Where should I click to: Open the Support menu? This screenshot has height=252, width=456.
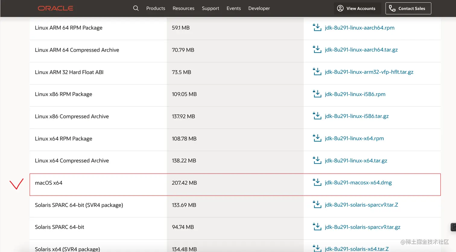click(211, 8)
